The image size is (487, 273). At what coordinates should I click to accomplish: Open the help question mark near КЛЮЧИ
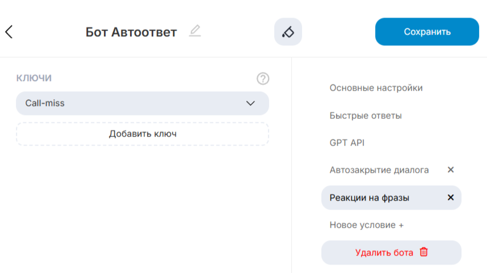(x=262, y=79)
